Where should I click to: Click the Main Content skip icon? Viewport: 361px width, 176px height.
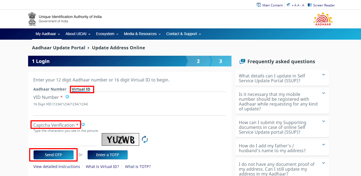point(259,5)
